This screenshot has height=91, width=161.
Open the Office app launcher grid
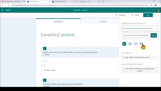pyautogui.click(x=2, y=10)
